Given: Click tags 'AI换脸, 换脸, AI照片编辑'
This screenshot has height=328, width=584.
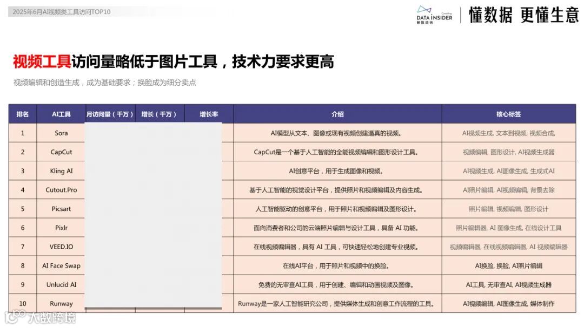Looking at the screenshot, I should coord(509,265).
